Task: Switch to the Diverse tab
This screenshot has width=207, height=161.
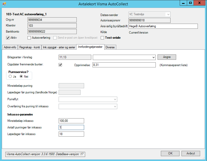Action: 110,47
